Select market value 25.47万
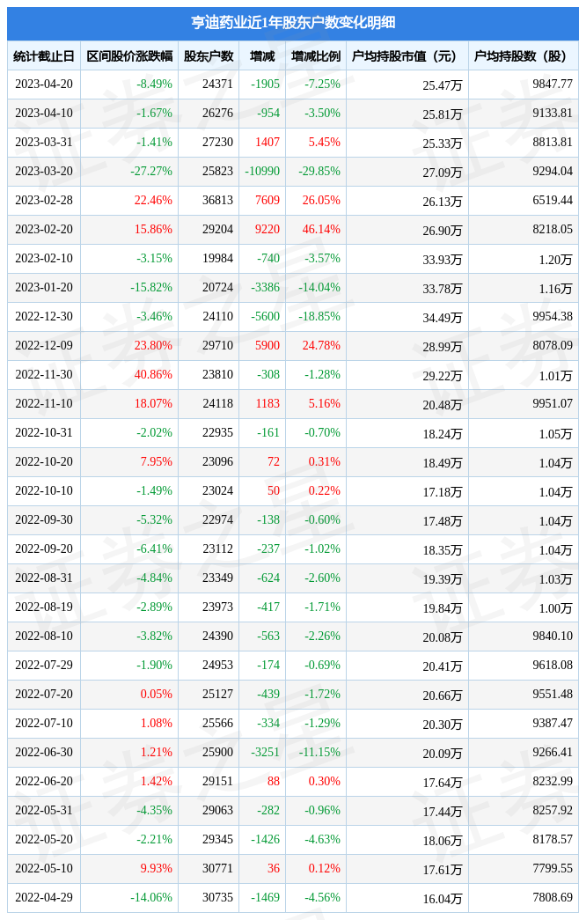Image resolution: width=579 pixels, height=920 pixels. click(x=443, y=85)
